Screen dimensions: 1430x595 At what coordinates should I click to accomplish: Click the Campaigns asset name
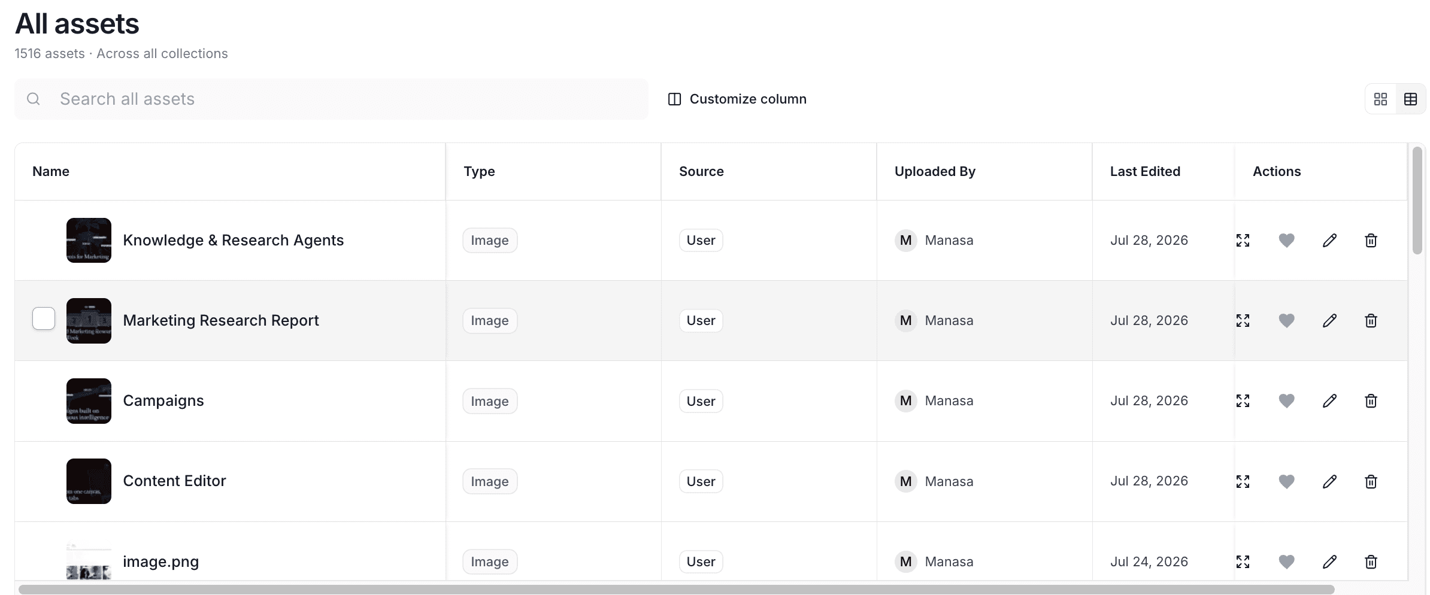point(163,400)
